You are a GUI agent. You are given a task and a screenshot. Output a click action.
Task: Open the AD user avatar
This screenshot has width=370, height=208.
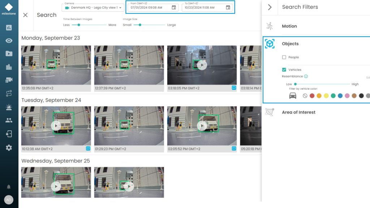9,200
